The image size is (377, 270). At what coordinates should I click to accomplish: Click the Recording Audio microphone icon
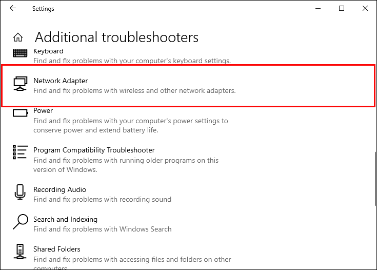coord(20,192)
